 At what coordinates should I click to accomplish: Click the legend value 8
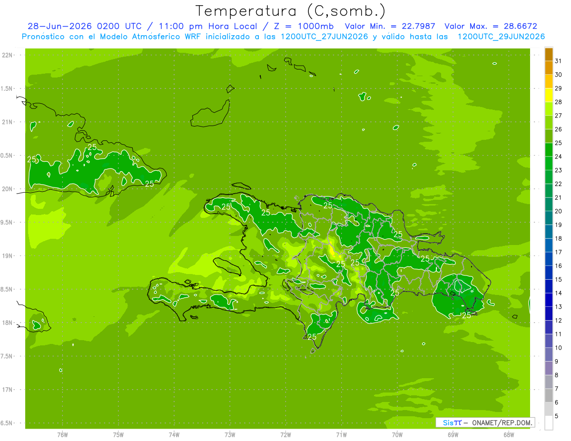(x=557, y=375)
